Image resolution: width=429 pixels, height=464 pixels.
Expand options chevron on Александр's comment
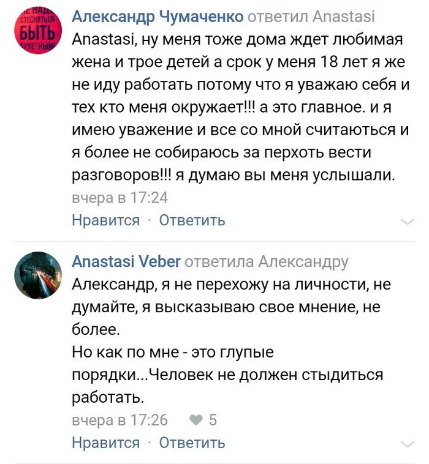(x=407, y=222)
